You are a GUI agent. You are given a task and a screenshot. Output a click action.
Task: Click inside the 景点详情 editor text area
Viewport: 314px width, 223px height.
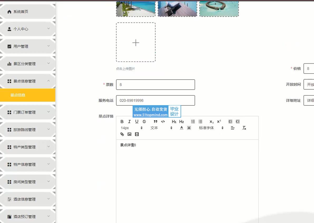tap(187, 181)
